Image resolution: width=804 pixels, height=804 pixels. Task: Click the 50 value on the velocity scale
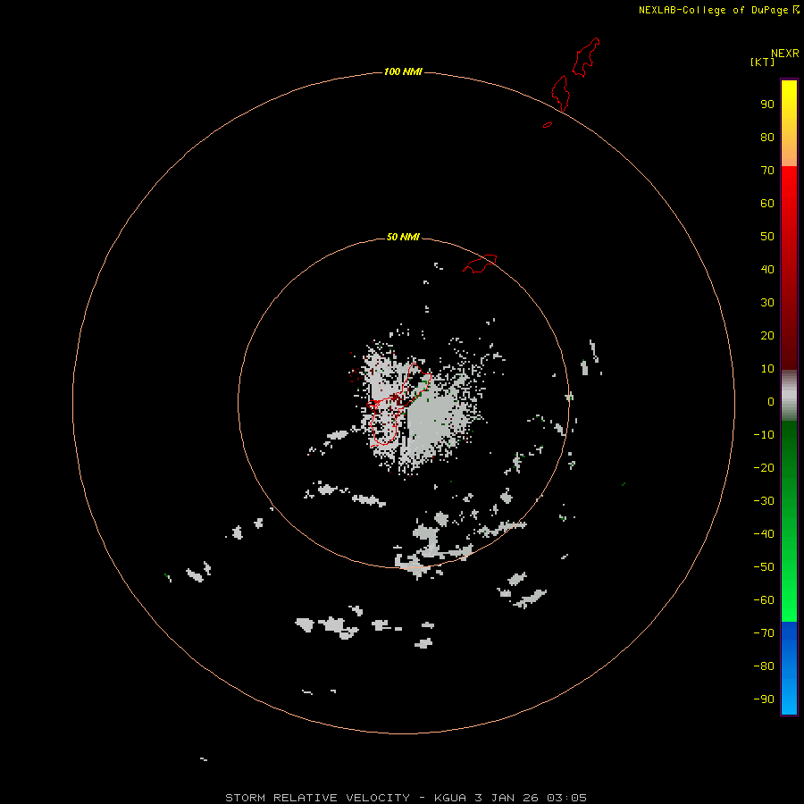pos(767,237)
